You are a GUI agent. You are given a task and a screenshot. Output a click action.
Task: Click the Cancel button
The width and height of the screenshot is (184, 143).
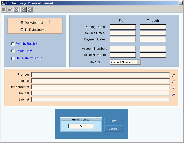pos(113,129)
